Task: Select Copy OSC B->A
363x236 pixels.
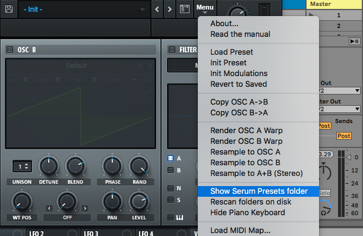Action: (x=258, y=112)
